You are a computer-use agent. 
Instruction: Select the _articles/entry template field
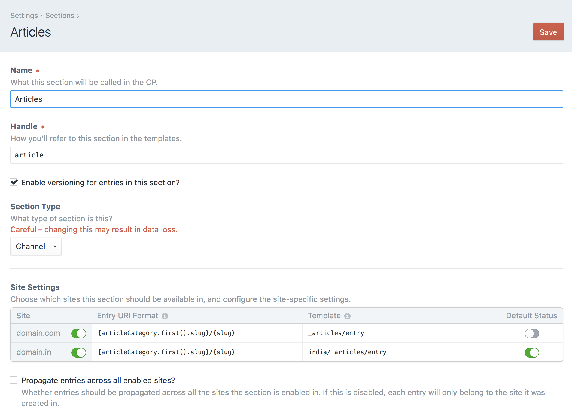click(x=336, y=333)
